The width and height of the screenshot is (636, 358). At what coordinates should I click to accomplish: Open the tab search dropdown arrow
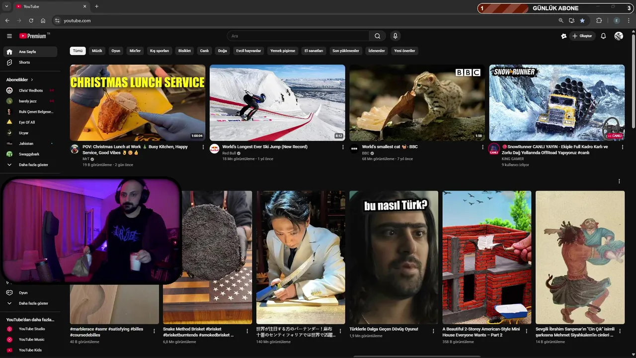click(6, 6)
